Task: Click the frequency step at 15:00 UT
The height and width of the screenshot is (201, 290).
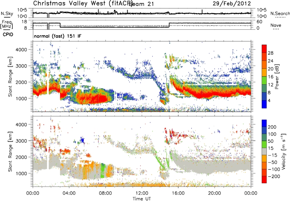Action: point(169,25)
